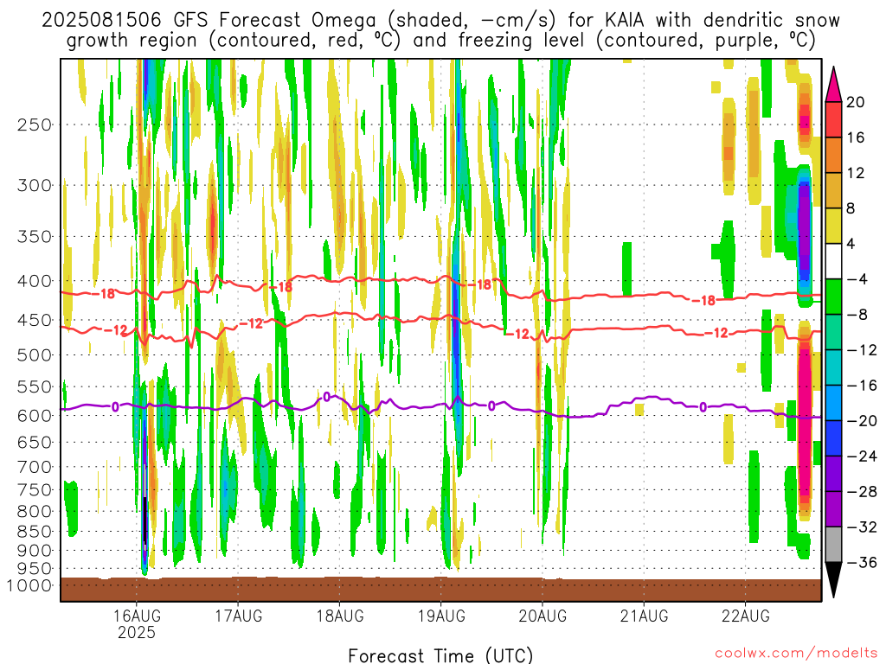Select the 17AUG date label
Viewport: 886px width, 664px height.
pyautogui.click(x=239, y=616)
